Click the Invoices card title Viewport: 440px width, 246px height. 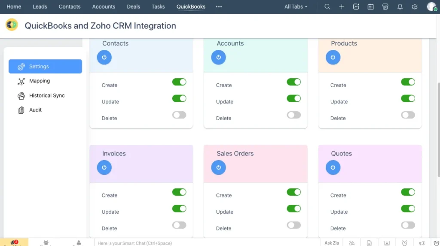coord(114,154)
